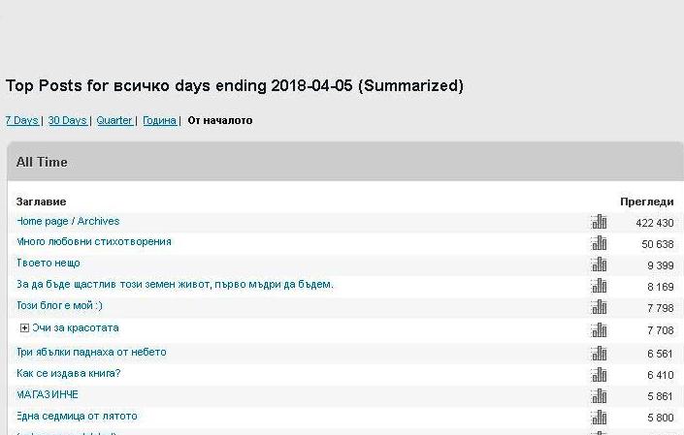
Task: Open stats chart icon for Как се издава книга
Action: point(599,375)
